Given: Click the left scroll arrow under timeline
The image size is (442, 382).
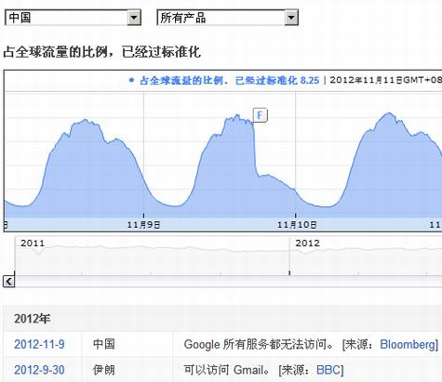Looking at the screenshot, I should point(8,282).
